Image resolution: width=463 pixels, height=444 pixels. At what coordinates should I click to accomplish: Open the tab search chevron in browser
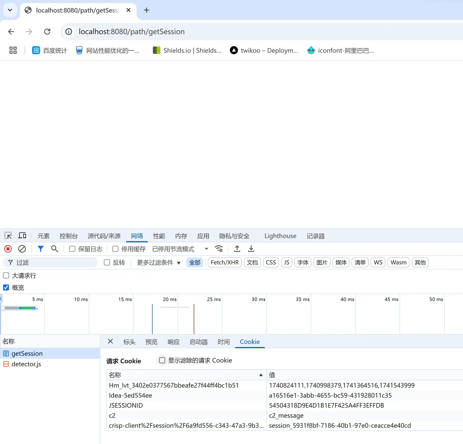tap(10, 10)
